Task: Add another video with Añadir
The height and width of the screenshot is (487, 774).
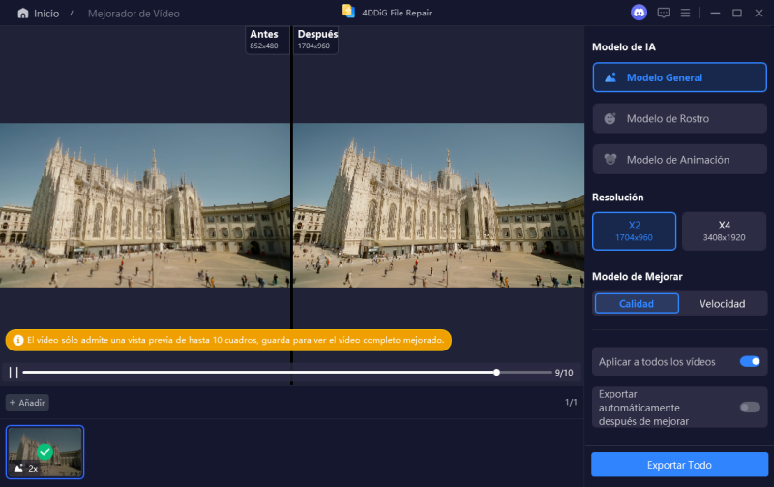Action: pyautogui.click(x=28, y=402)
